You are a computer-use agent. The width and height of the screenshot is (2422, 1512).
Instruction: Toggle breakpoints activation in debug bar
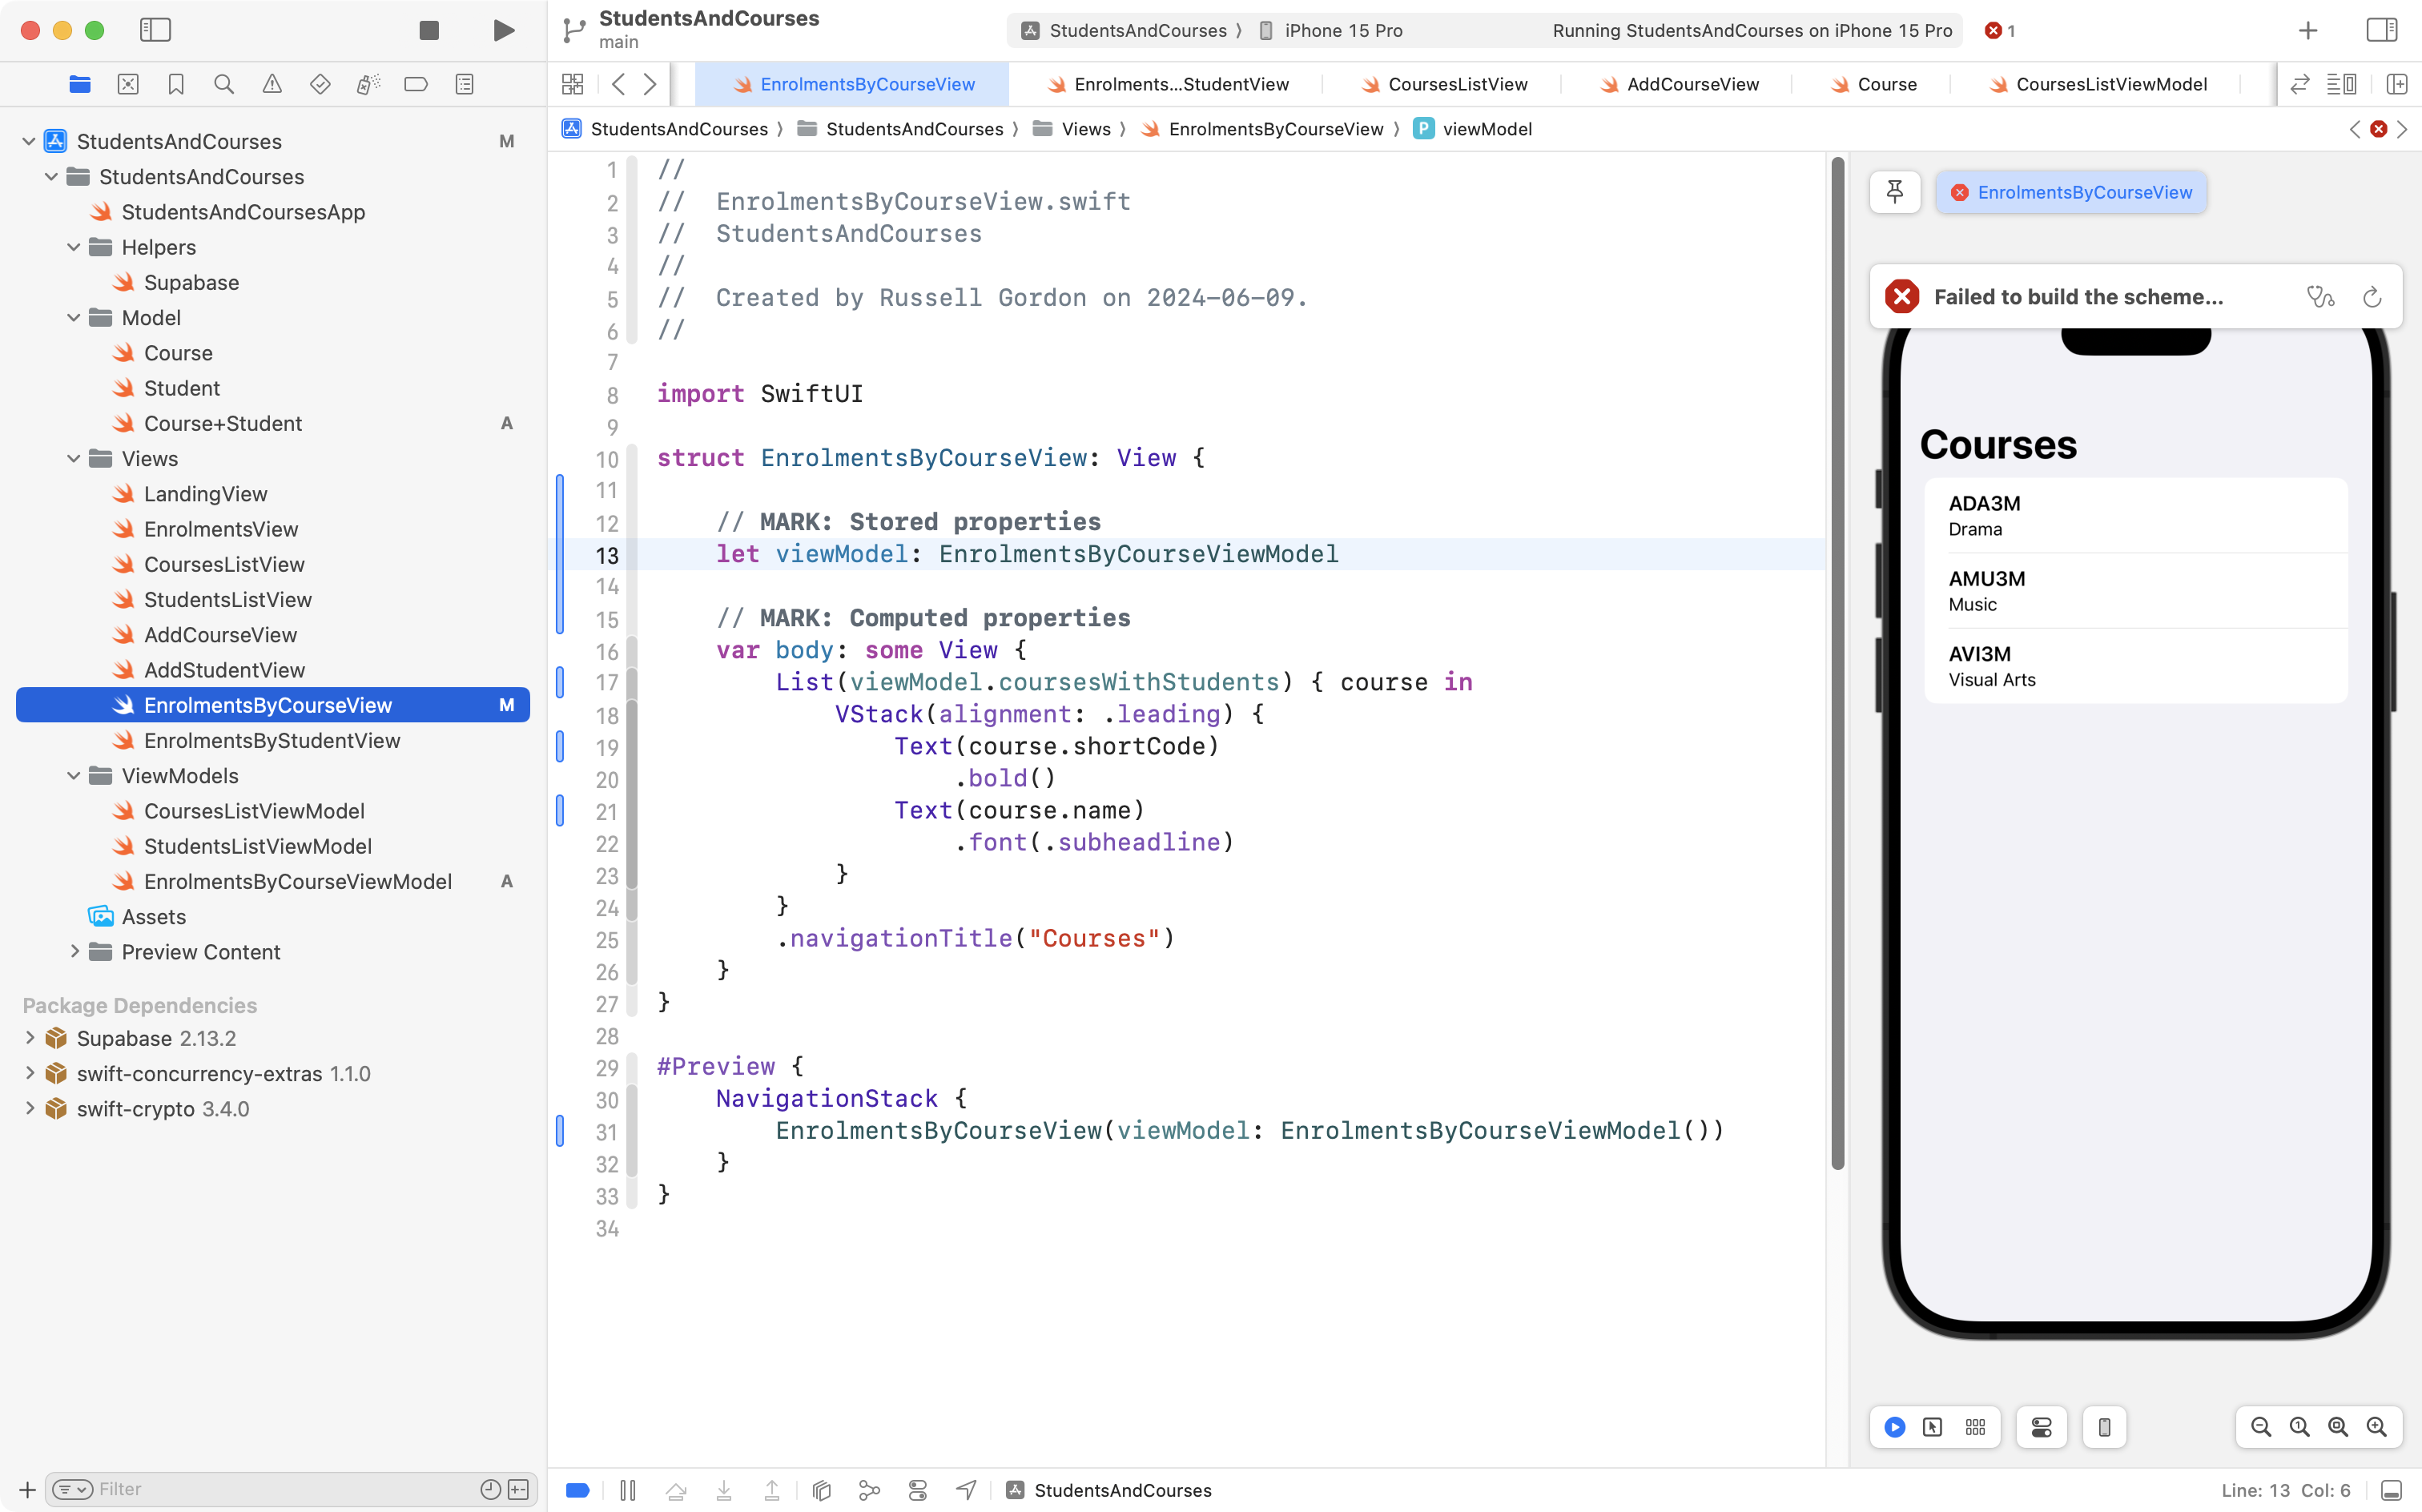(x=578, y=1490)
